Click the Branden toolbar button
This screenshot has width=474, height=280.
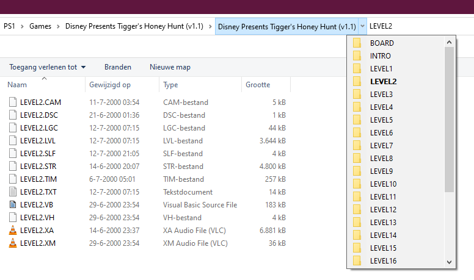pos(118,67)
